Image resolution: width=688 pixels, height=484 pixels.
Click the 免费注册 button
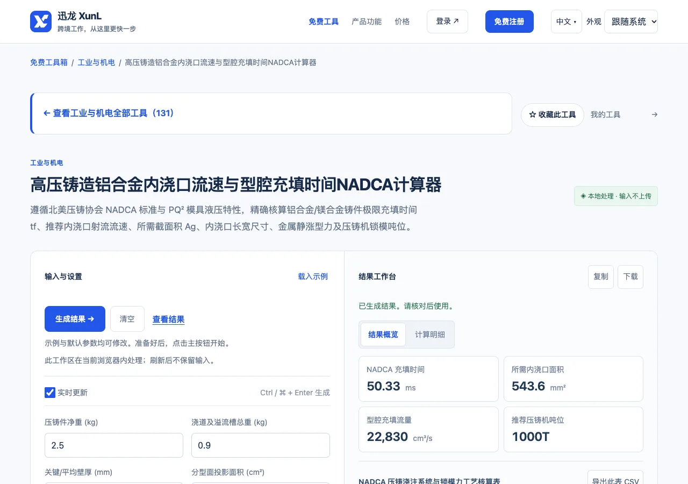click(510, 22)
